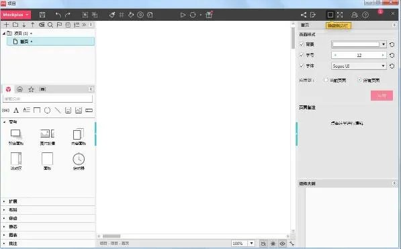This screenshot has height=249, width=401.
Task: Select the popup panel component thumbnail
Action: click(x=16, y=137)
